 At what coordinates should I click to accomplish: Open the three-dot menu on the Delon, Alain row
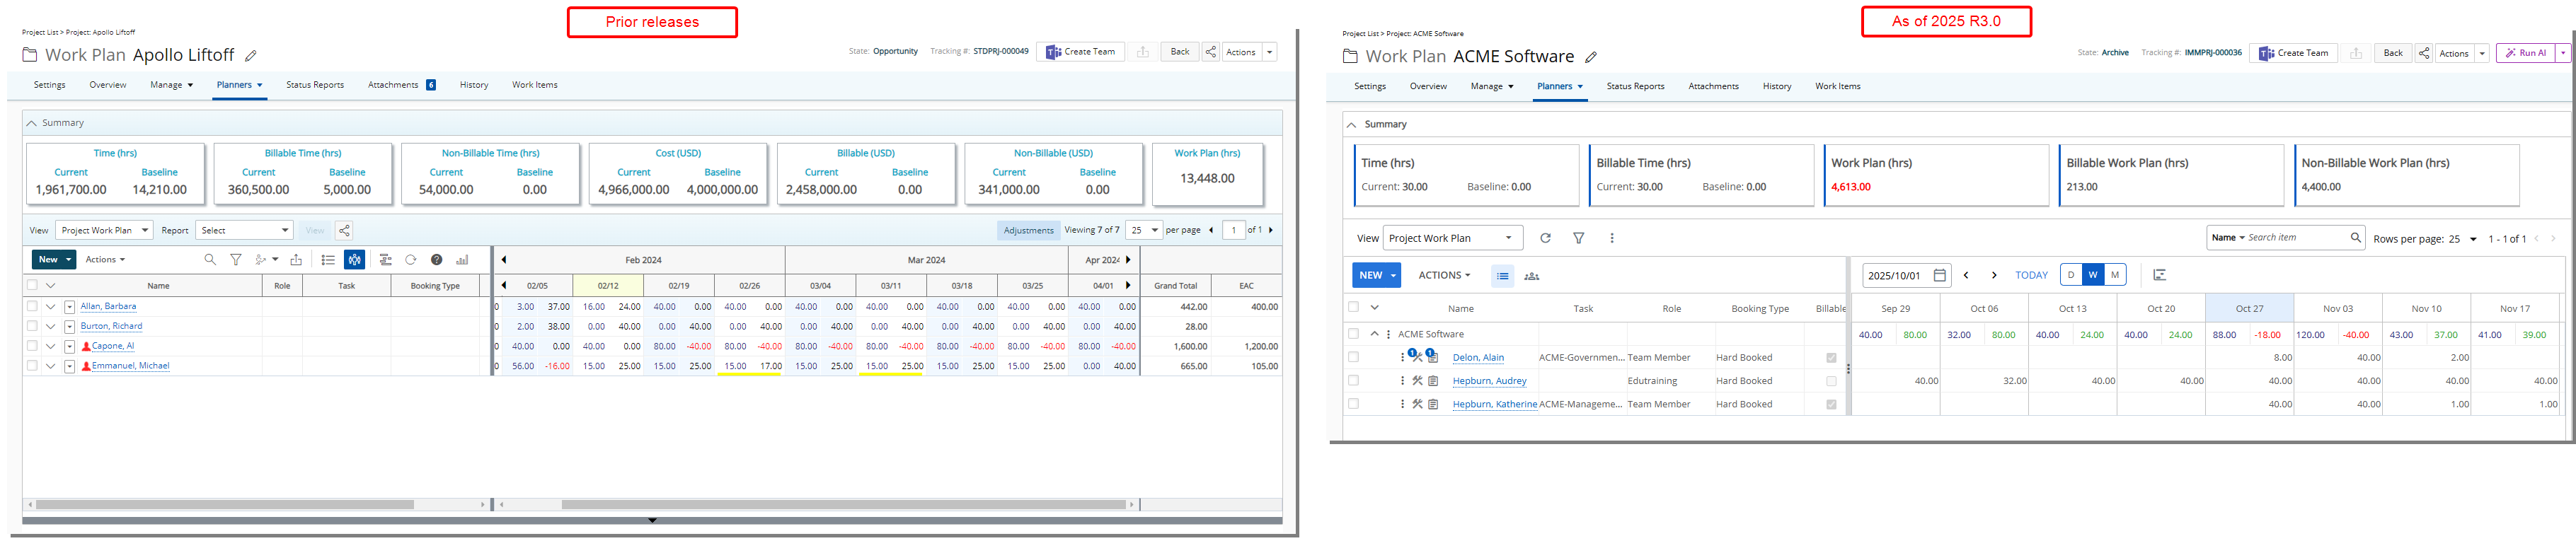1402,357
